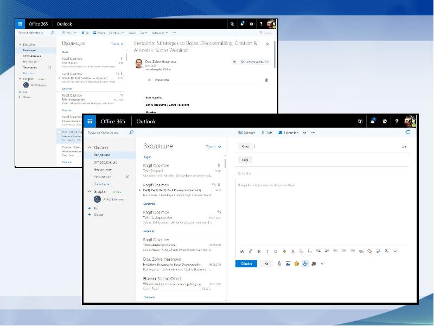Apply bold formatting in the compose toolbar
The height and width of the screenshot is (326, 434).
pos(259,252)
